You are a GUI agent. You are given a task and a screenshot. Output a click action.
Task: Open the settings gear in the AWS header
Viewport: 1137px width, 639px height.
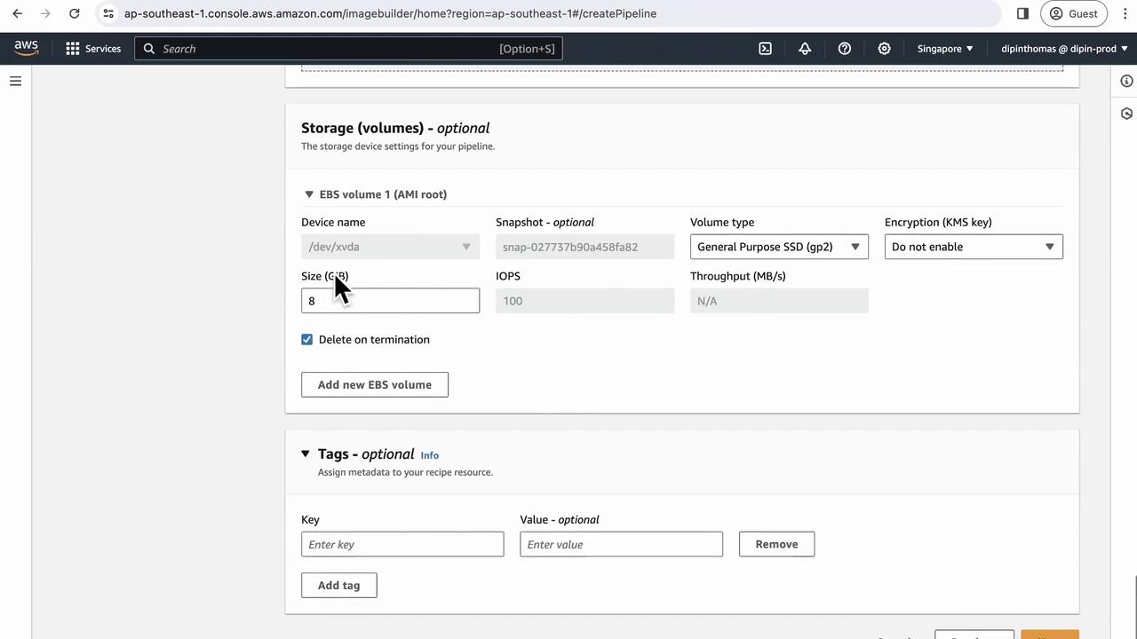tap(884, 49)
